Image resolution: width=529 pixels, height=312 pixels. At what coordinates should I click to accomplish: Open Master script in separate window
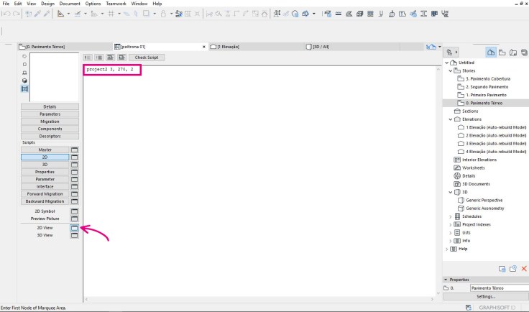[74, 150]
